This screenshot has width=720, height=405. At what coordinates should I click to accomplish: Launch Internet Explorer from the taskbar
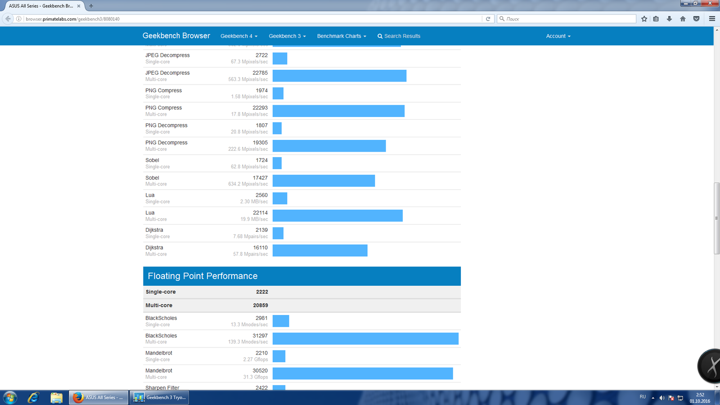click(33, 397)
